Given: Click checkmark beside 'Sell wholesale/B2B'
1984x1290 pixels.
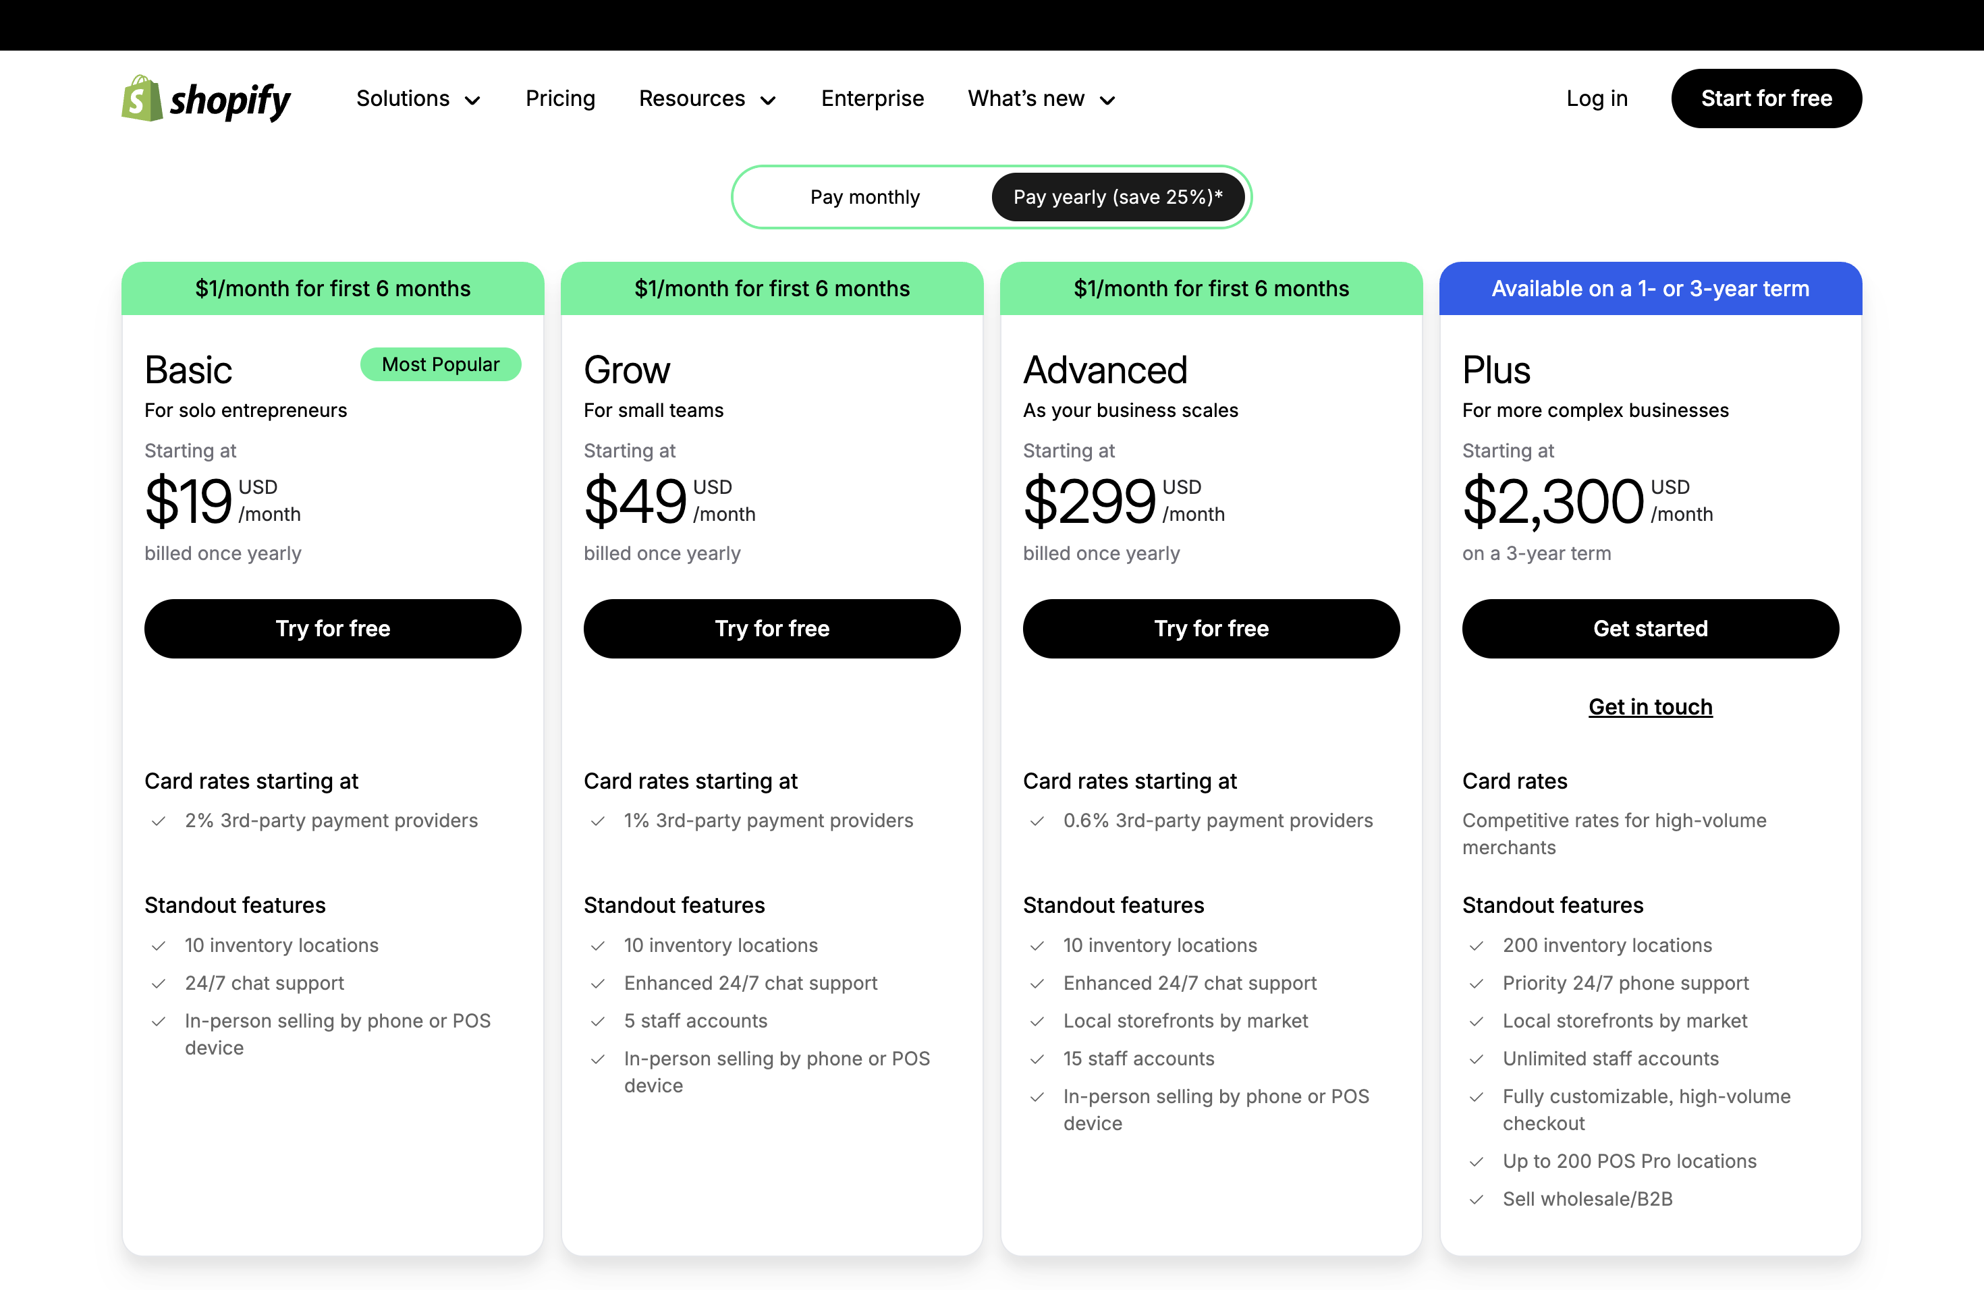Looking at the screenshot, I should 1477,1199.
